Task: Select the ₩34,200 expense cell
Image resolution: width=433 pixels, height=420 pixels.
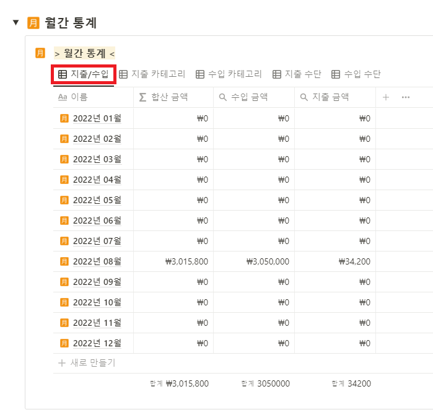Action: coord(335,261)
